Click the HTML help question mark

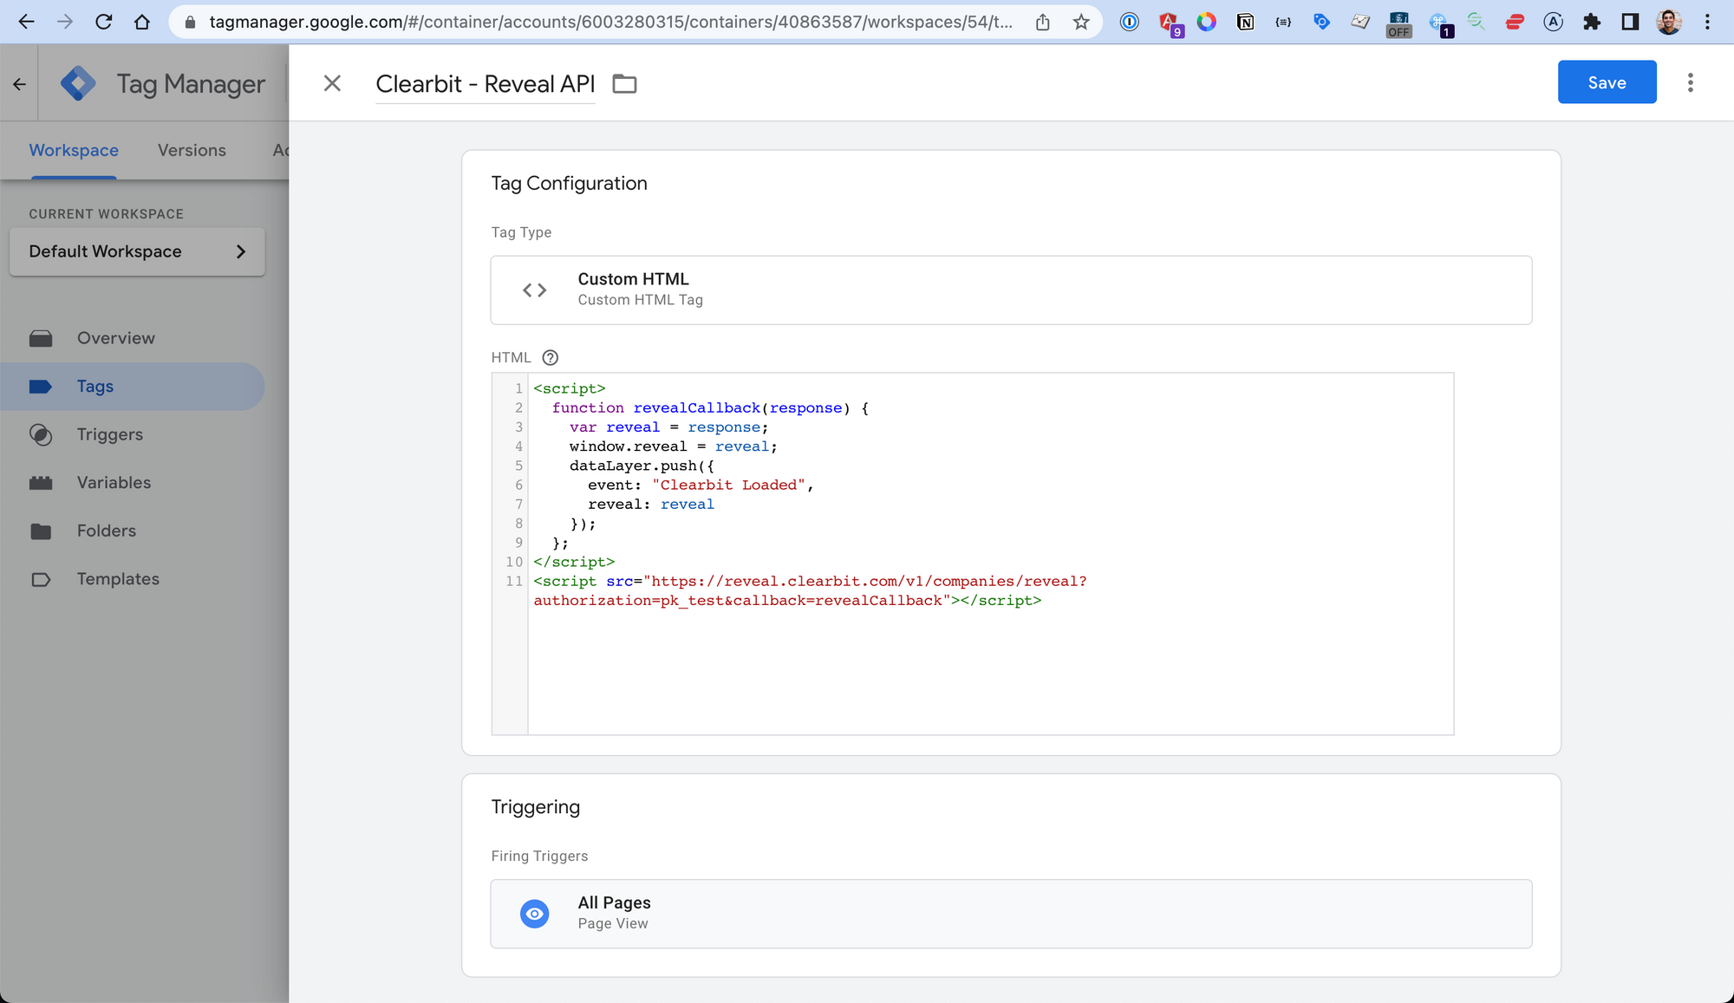pos(550,357)
